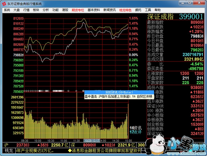
Task: Select the 总成交量 value 230716791
Action: coord(193,55)
